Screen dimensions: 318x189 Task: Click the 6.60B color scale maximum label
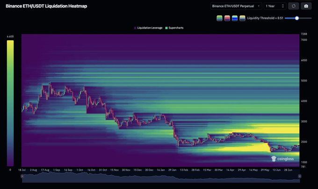[10, 36]
